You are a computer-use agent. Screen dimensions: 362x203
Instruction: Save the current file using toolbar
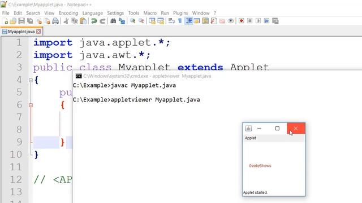[x=21, y=21]
